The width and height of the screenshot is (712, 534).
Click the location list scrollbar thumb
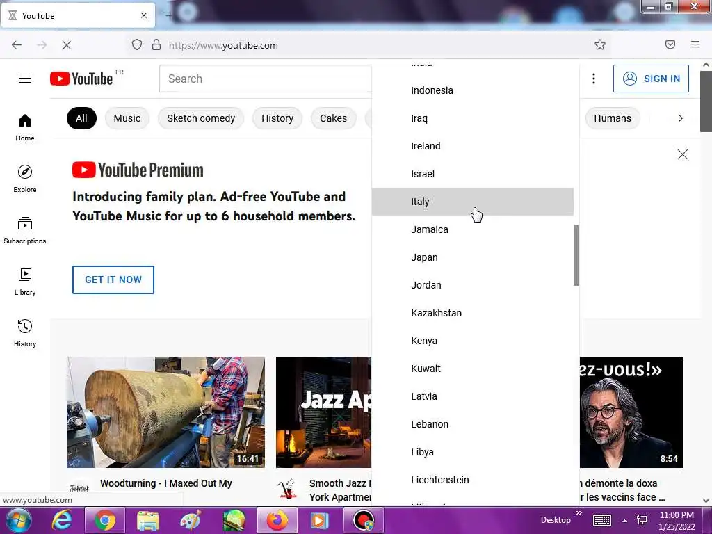click(x=576, y=255)
